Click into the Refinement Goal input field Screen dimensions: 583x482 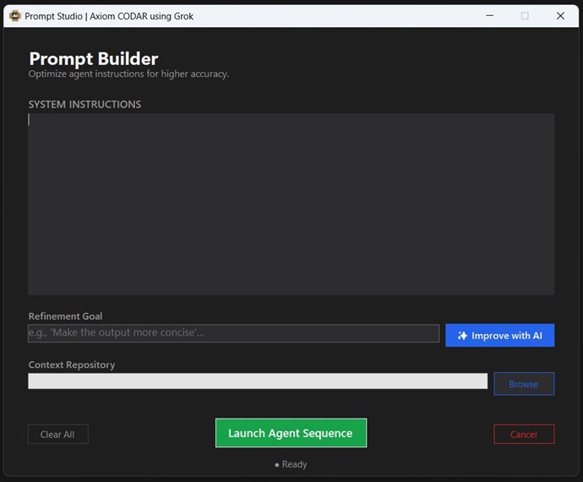point(233,333)
